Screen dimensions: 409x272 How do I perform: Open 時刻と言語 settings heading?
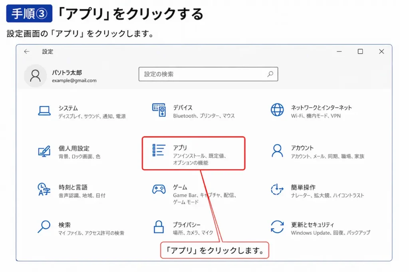click(x=73, y=187)
